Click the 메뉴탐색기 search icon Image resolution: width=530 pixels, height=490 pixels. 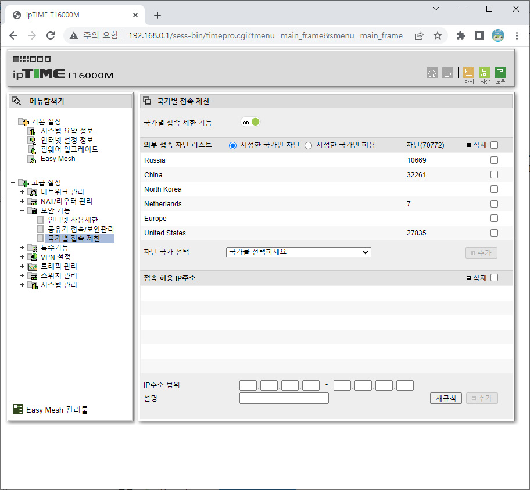pos(16,101)
